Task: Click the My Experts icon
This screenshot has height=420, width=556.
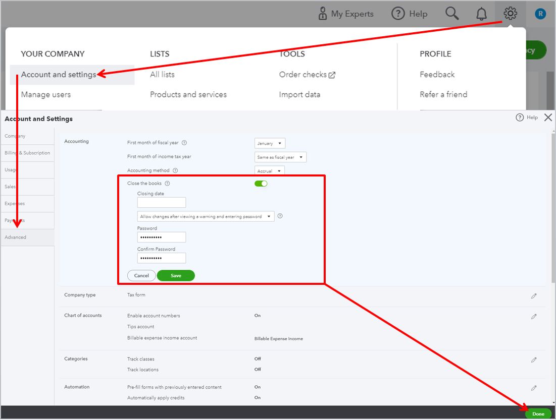Action: click(323, 14)
